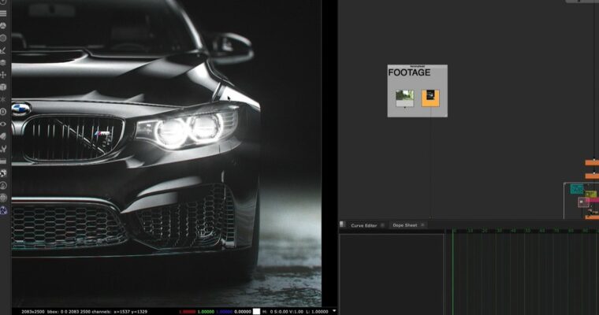Viewport: 599px width, 315px height.
Task: Select the teal node in the node graph
Action: [x=577, y=189]
